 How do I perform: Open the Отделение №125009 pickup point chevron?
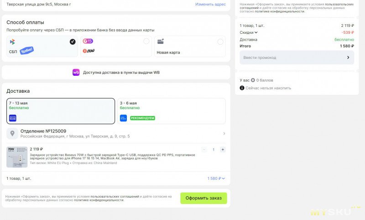click(224, 134)
